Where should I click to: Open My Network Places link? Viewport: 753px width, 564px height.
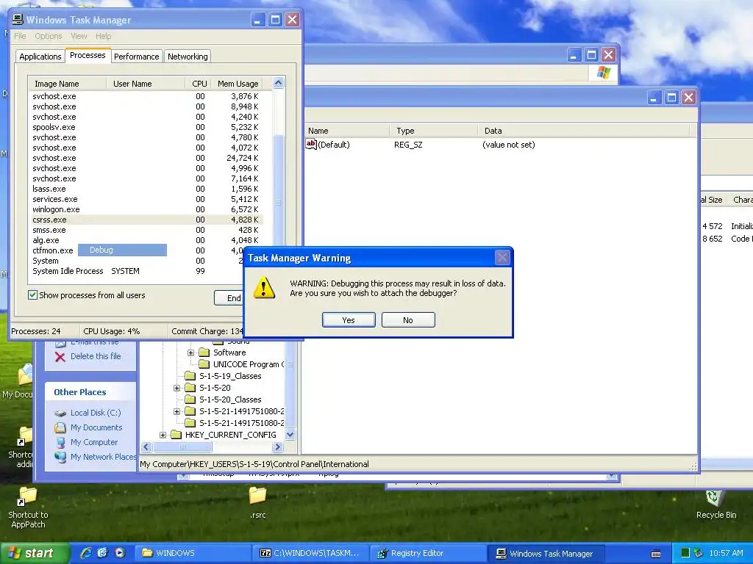tap(103, 457)
